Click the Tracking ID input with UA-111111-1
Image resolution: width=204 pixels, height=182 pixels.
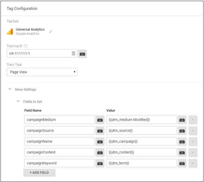click(39, 53)
